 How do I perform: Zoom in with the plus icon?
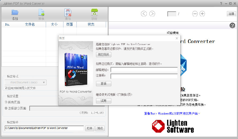pyautogui.click(x=202, y=14)
